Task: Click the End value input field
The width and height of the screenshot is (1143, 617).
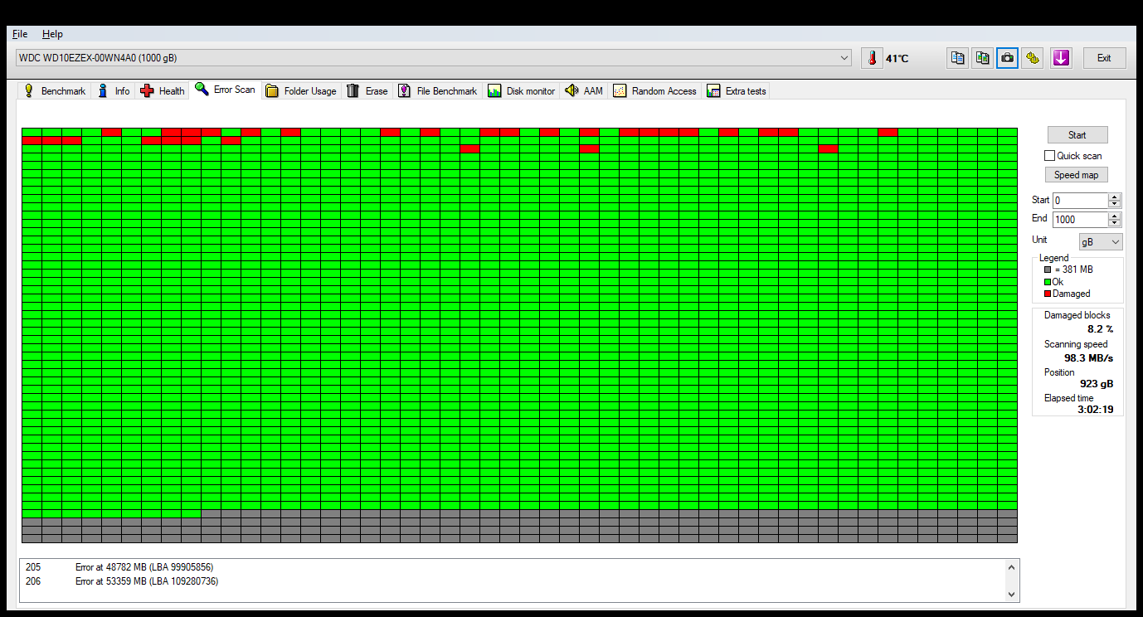Action: point(1080,220)
